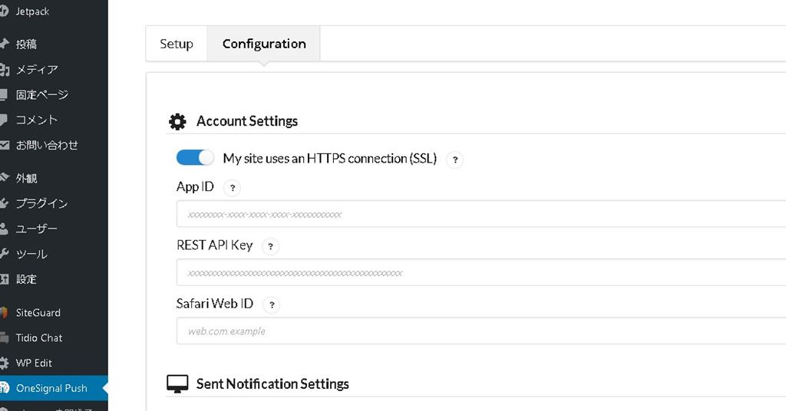Image resolution: width=786 pixels, height=411 pixels.
Task: Click the Sent Notification Settings monitor icon
Action: coord(177,384)
